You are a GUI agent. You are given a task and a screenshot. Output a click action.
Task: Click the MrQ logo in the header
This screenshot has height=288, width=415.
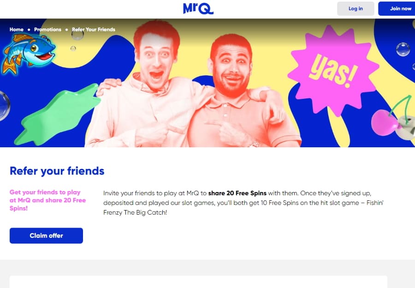pos(198,8)
